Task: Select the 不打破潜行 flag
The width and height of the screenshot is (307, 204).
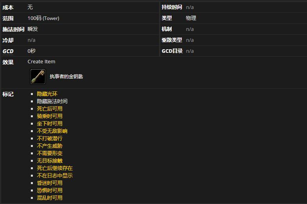Action: 50,138
